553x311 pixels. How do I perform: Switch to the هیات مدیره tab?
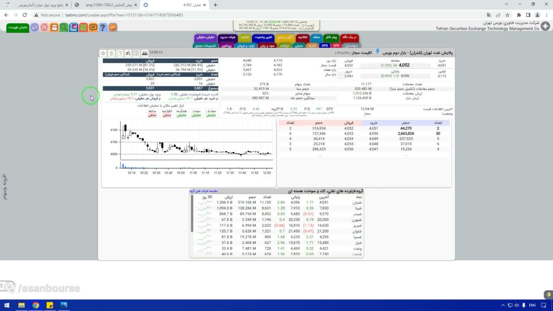pyautogui.click(x=228, y=38)
